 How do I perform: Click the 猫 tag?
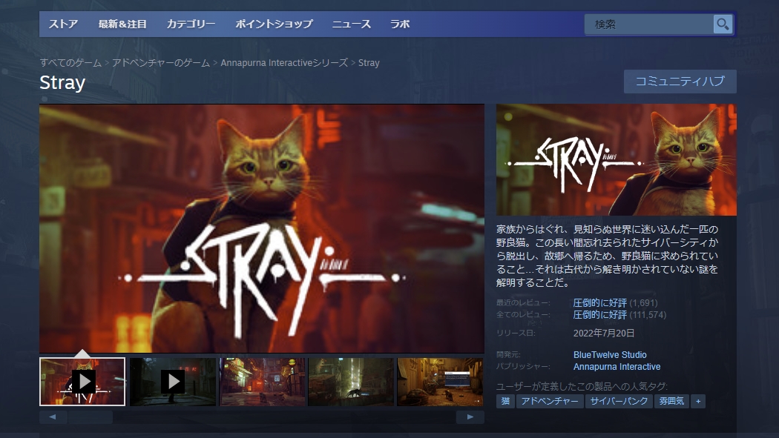pyautogui.click(x=505, y=401)
